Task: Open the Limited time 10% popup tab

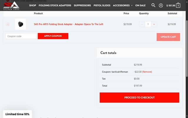Action: (17, 114)
